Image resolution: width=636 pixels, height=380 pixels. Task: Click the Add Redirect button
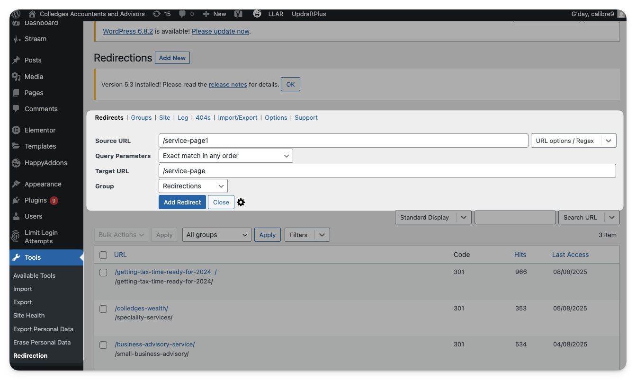(182, 202)
